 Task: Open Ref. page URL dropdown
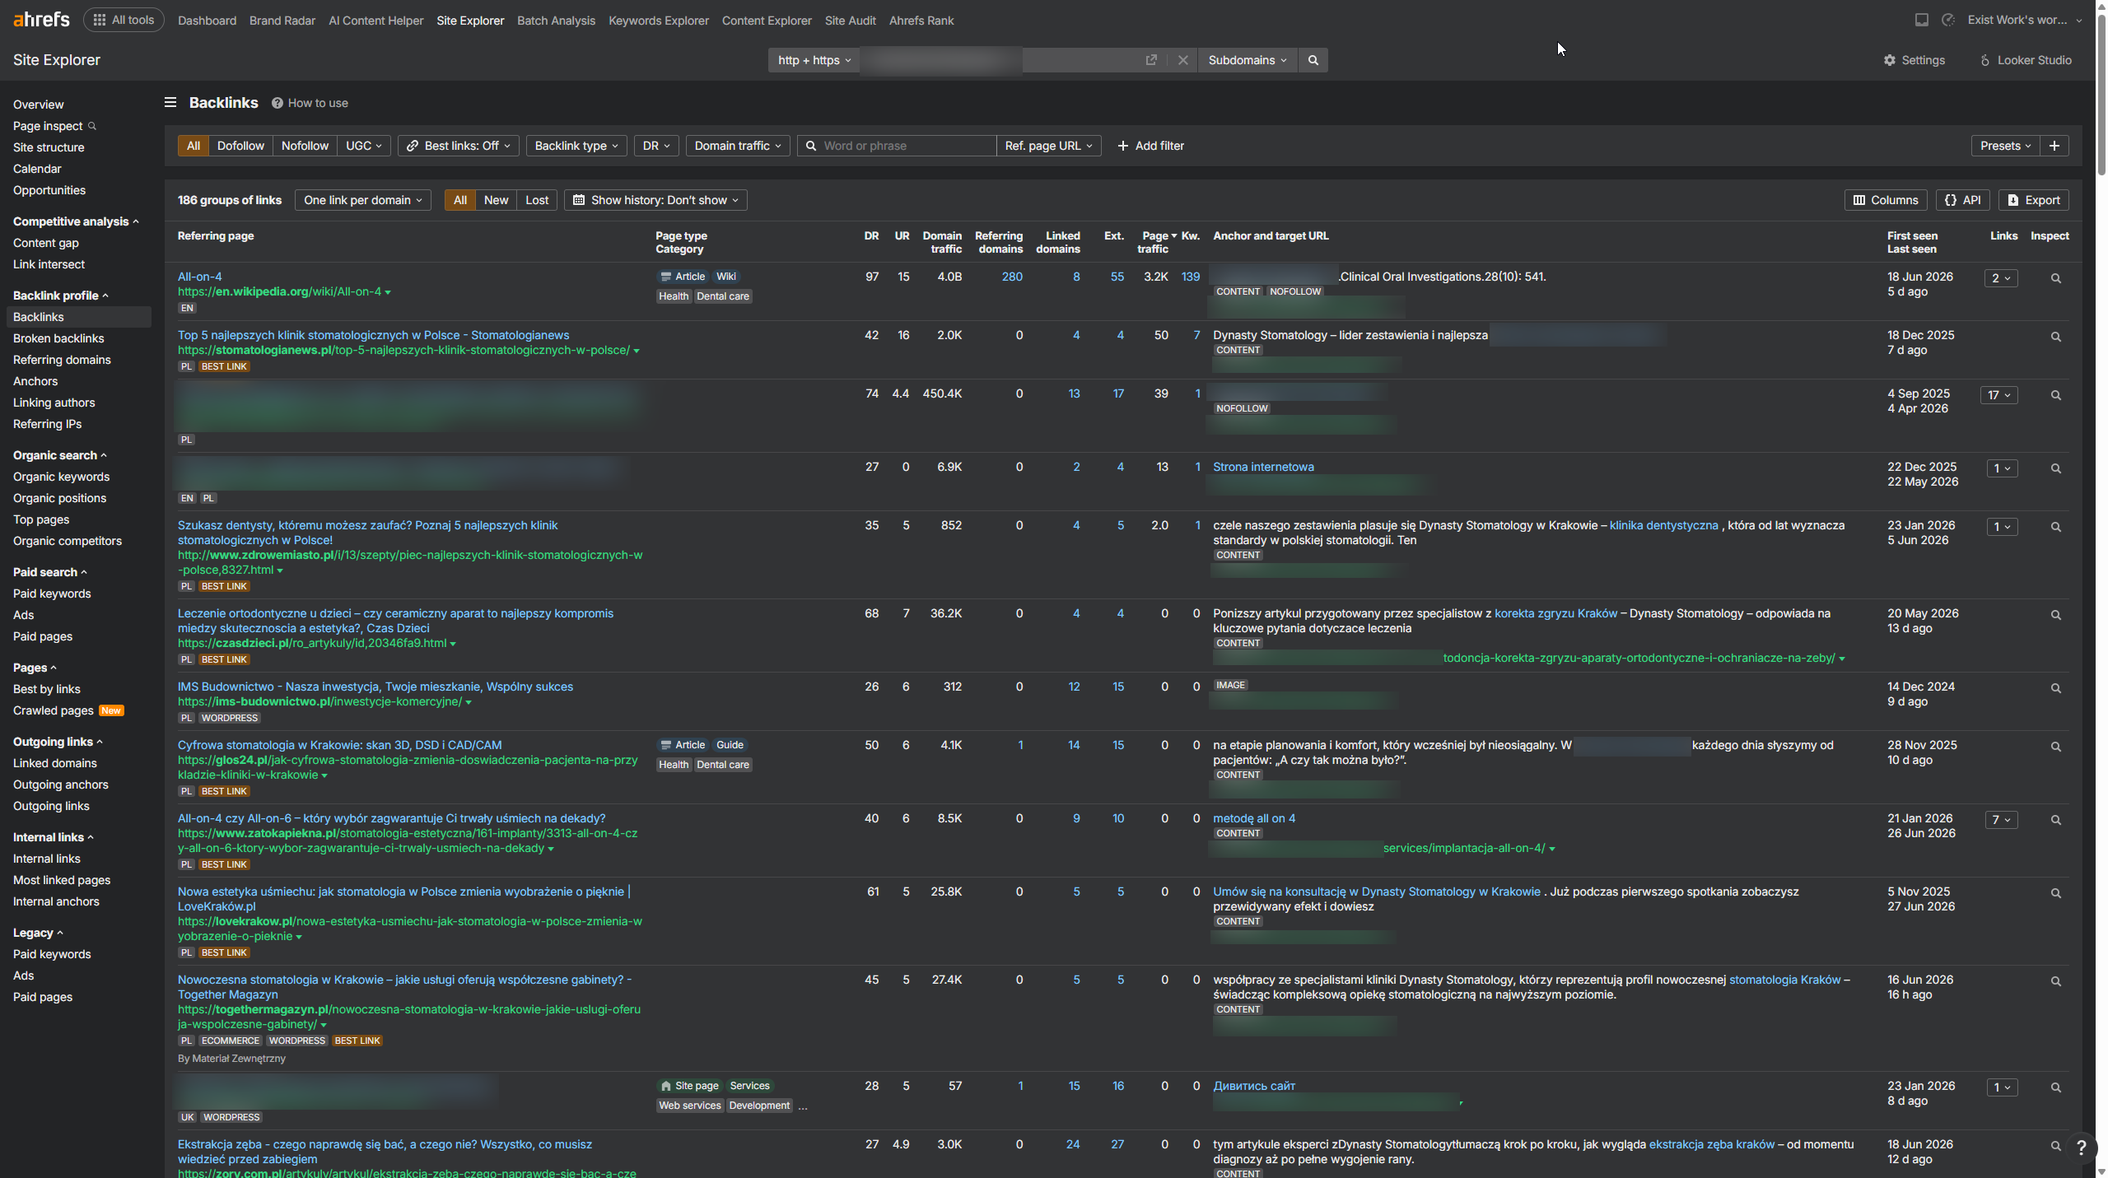[1048, 146]
